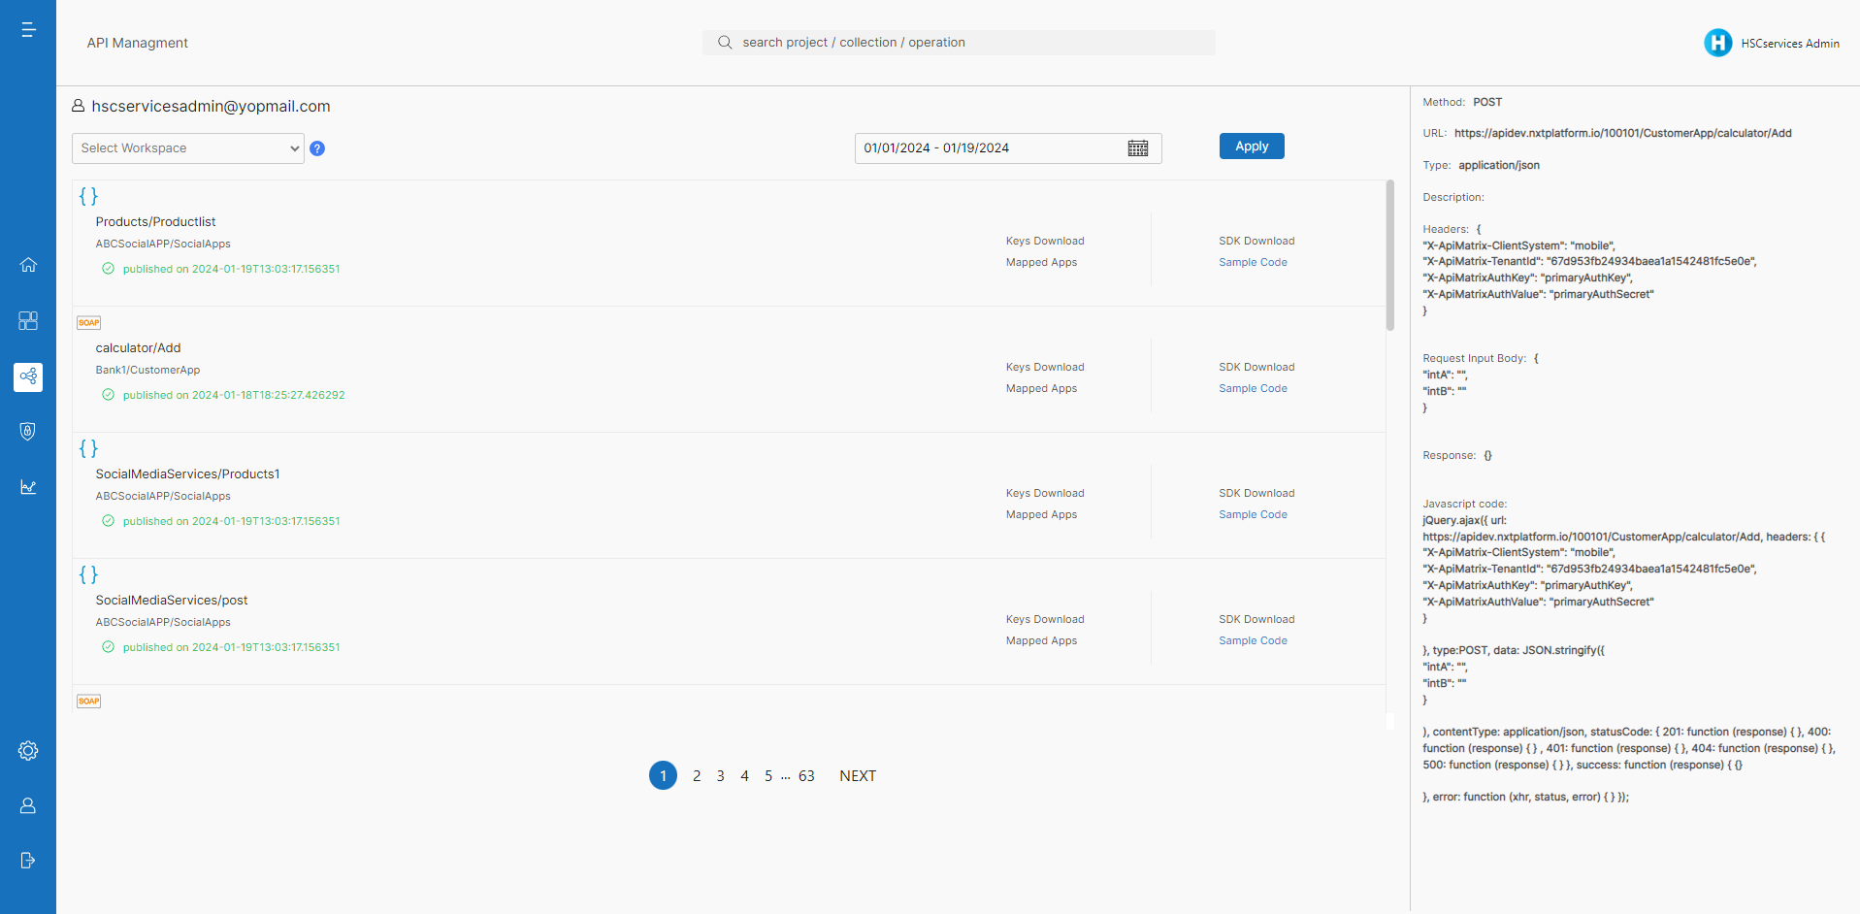Image resolution: width=1860 pixels, height=914 pixels.
Task: Open HSCservices Admin account menu
Action: tap(1772, 43)
